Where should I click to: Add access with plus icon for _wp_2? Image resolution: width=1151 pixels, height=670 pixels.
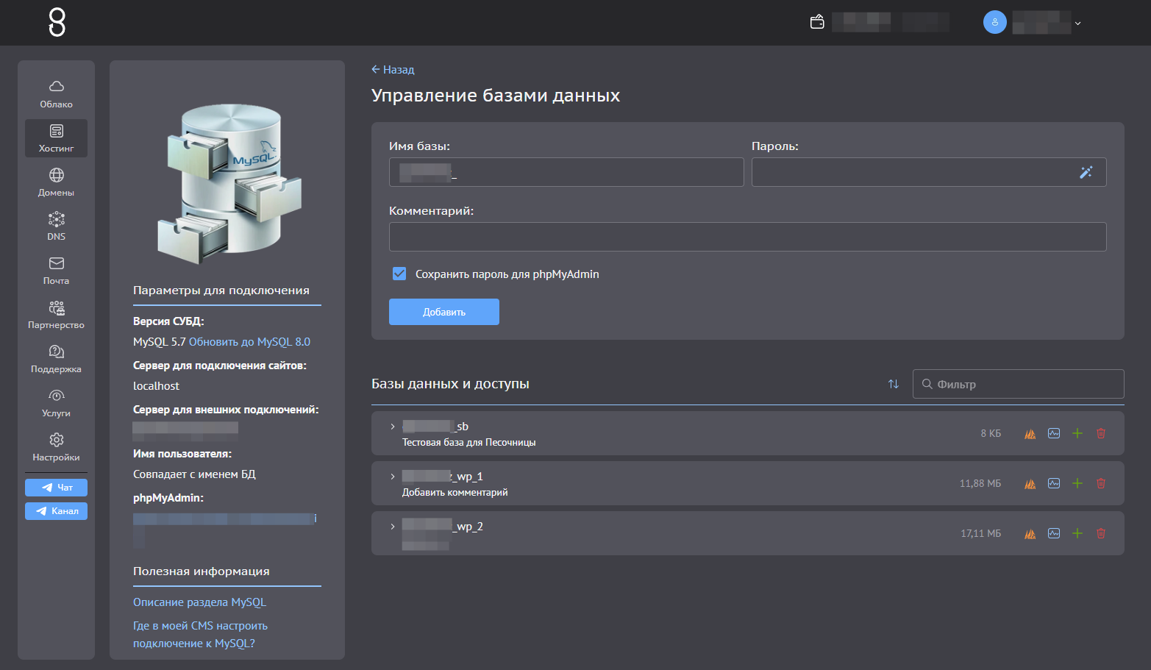(1077, 533)
